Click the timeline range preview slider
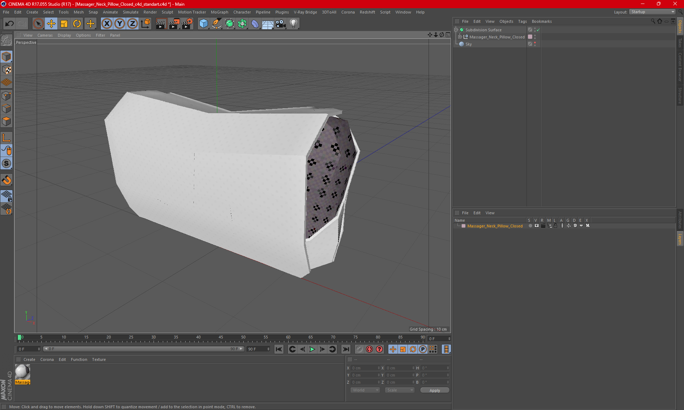 [x=144, y=349]
